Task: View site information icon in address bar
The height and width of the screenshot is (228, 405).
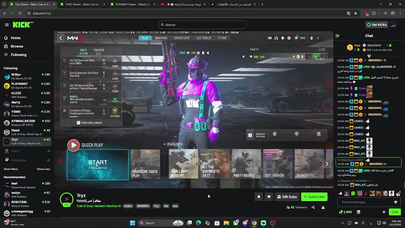Action: click(x=29, y=13)
